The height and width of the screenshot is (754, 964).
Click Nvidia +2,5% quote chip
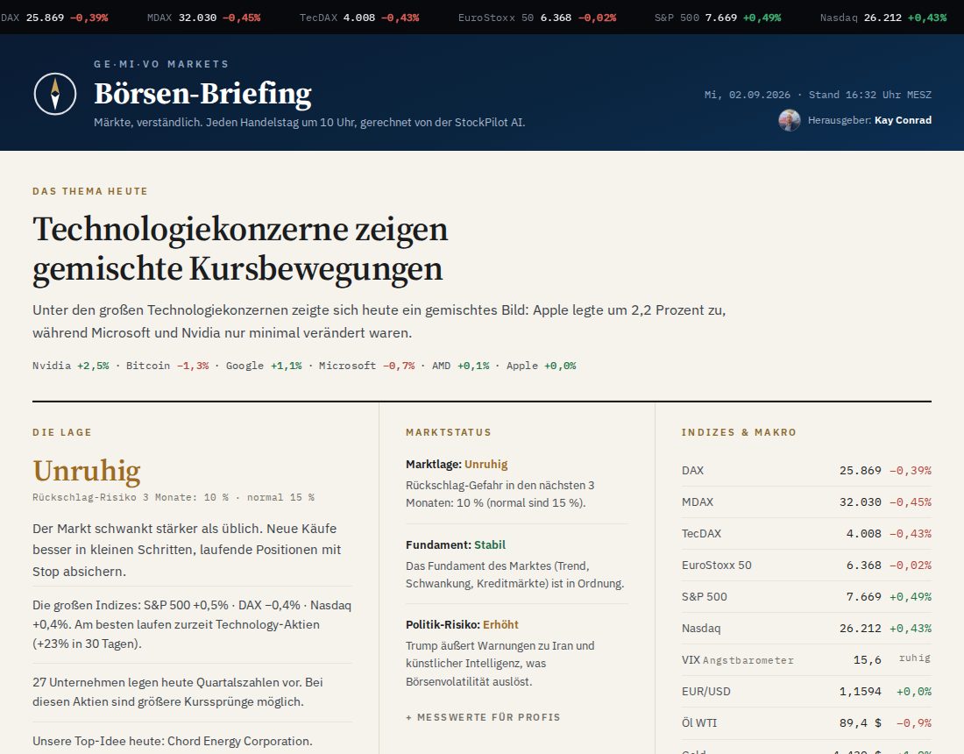click(x=71, y=366)
